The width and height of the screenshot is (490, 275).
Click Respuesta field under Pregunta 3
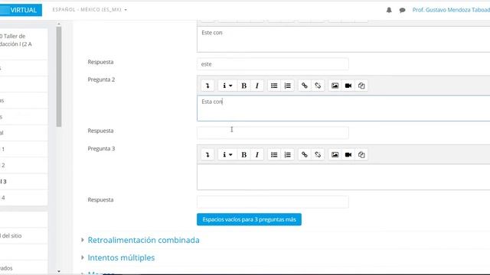[273, 202]
